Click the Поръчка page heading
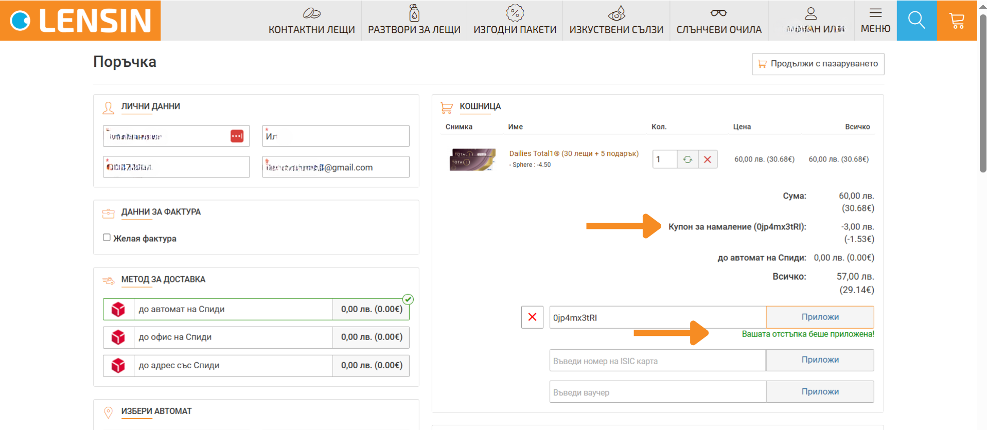The image size is (987, 430). point(125,62)
